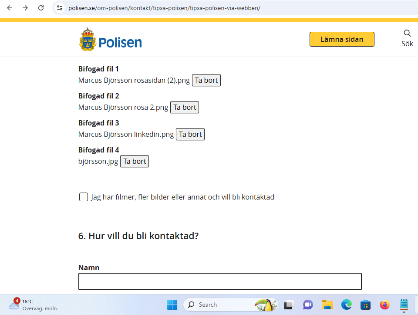The height and width of the screenshot is (315, 418).
Task: Click into the Namn text field
Action: (220, 281)
